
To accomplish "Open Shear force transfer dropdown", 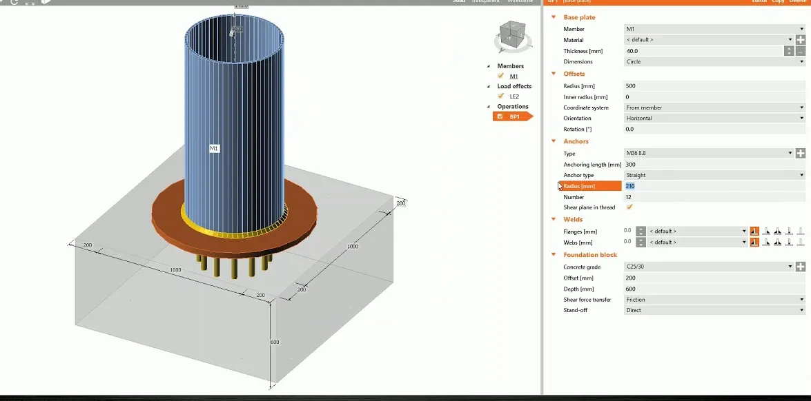I will [x=714, y=299].
